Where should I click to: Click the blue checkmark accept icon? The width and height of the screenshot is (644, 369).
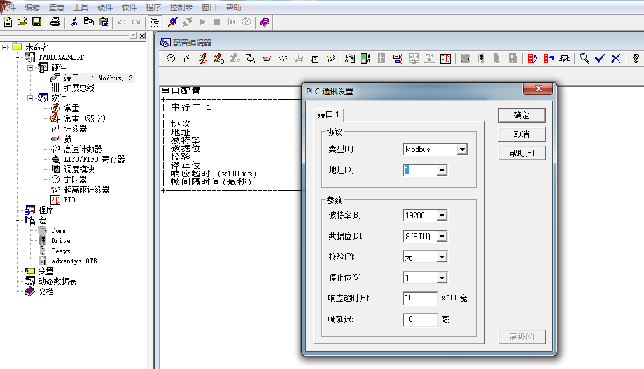click(x=599, y=59)
